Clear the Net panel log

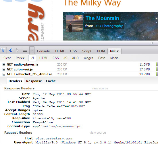click(x=7, y=58)
